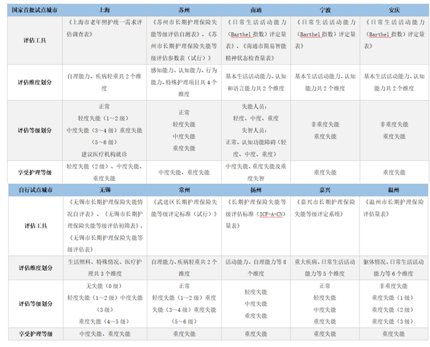Click 评估维度划分 row label under 自行试点城市
Screen dimensions: 430x347
36,268
